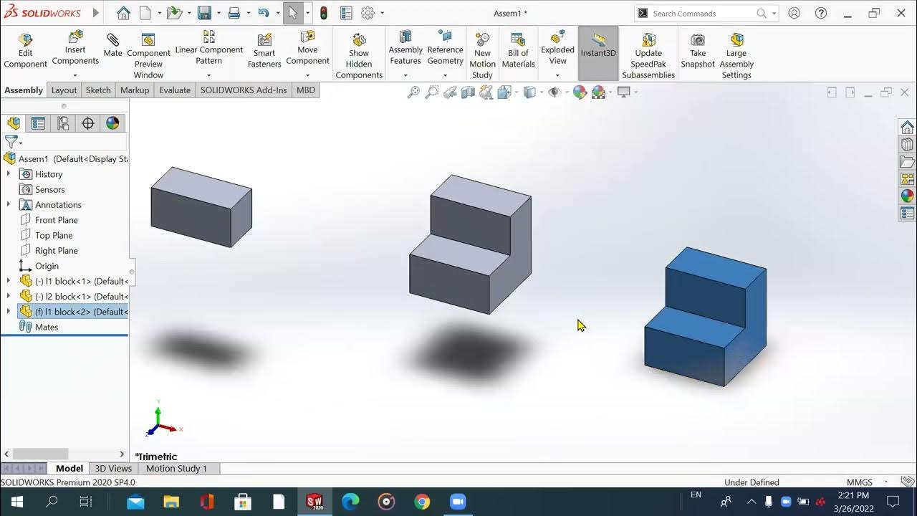
Task: Select the Mates folder in tree
Action: click(x=47, y=327)
